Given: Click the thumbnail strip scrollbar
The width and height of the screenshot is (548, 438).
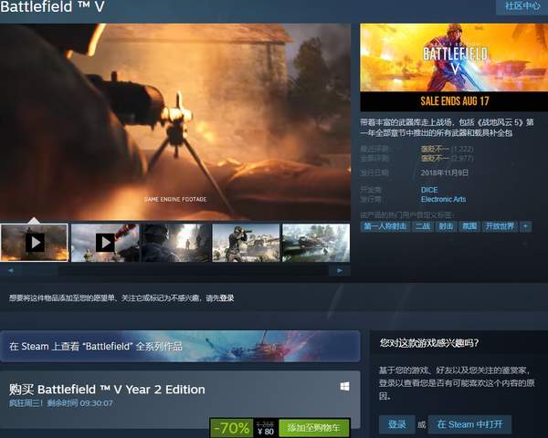Looking at the screenshot, I should click(x=175, y=271).
